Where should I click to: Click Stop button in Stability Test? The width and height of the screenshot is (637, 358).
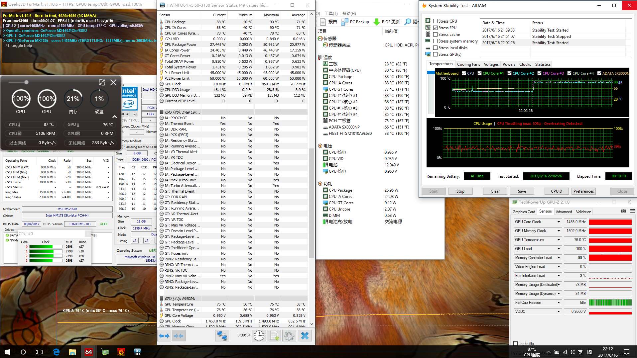coord(460,191)
